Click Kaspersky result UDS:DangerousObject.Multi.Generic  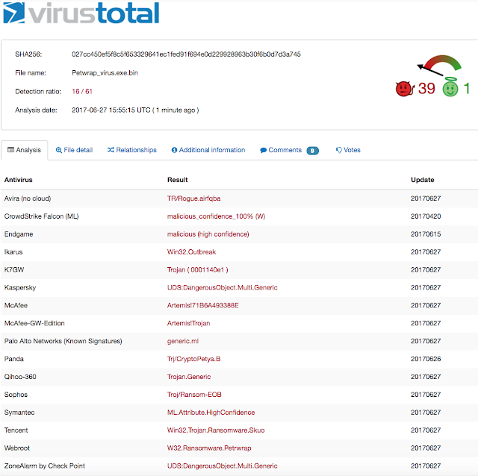(223, 288)
